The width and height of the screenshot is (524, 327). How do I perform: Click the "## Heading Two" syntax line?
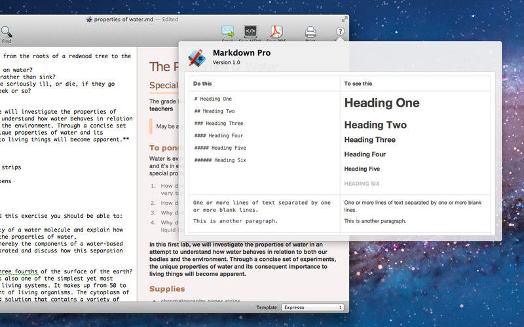215,111
